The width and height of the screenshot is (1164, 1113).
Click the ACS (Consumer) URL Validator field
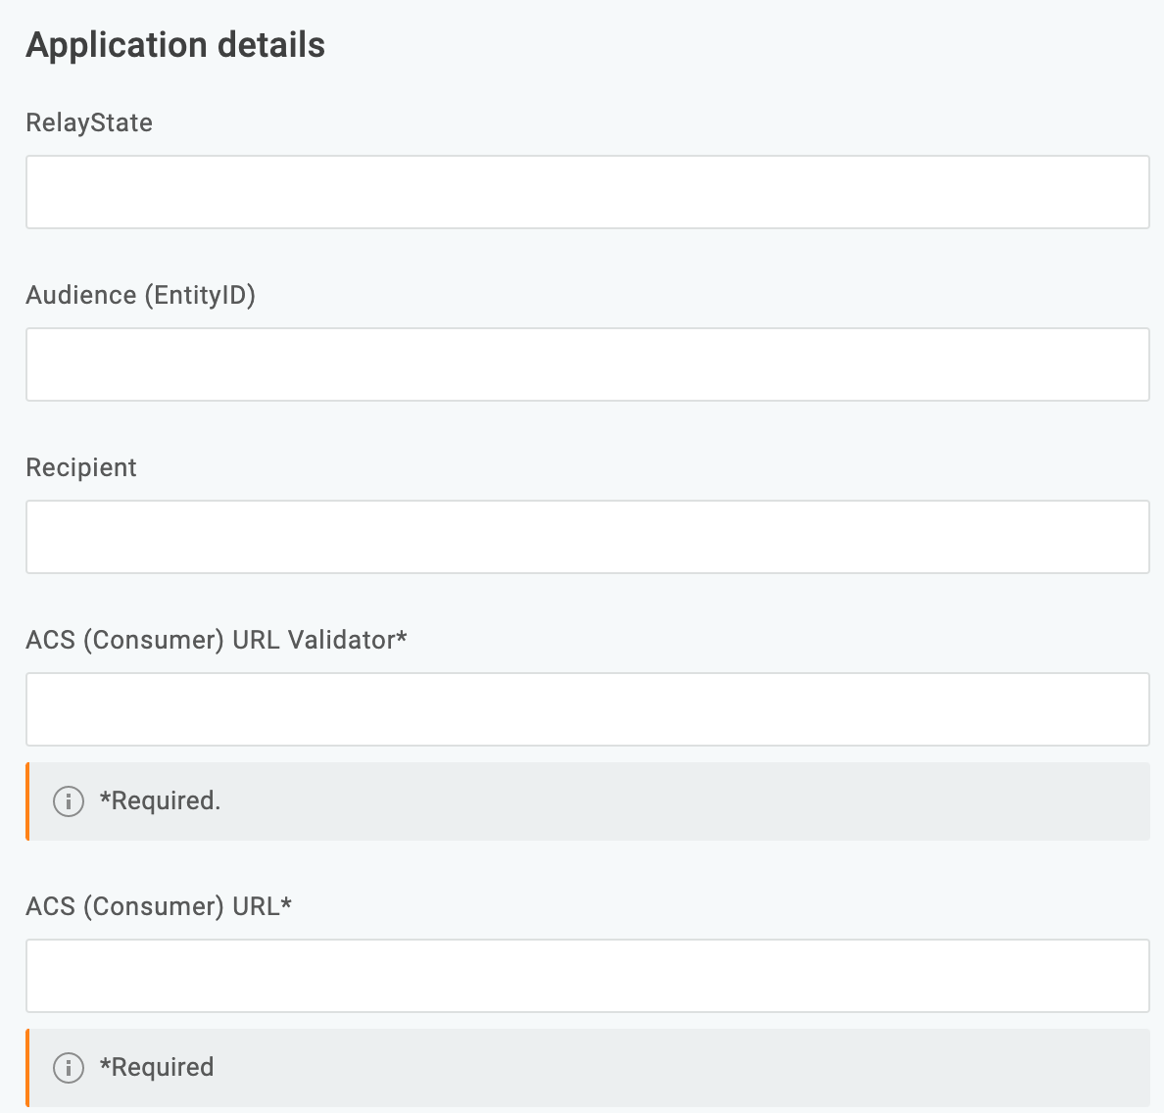pyautogui.click(x=588, y=709)
